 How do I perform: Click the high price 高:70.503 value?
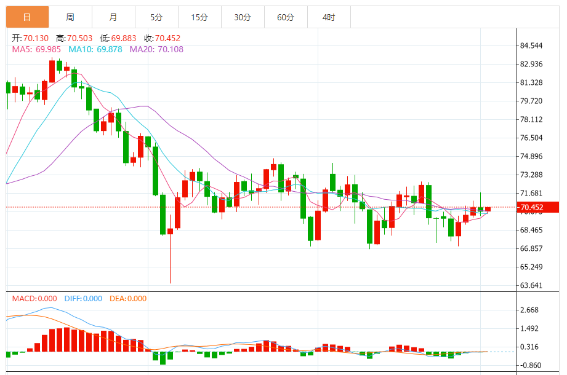74,38
